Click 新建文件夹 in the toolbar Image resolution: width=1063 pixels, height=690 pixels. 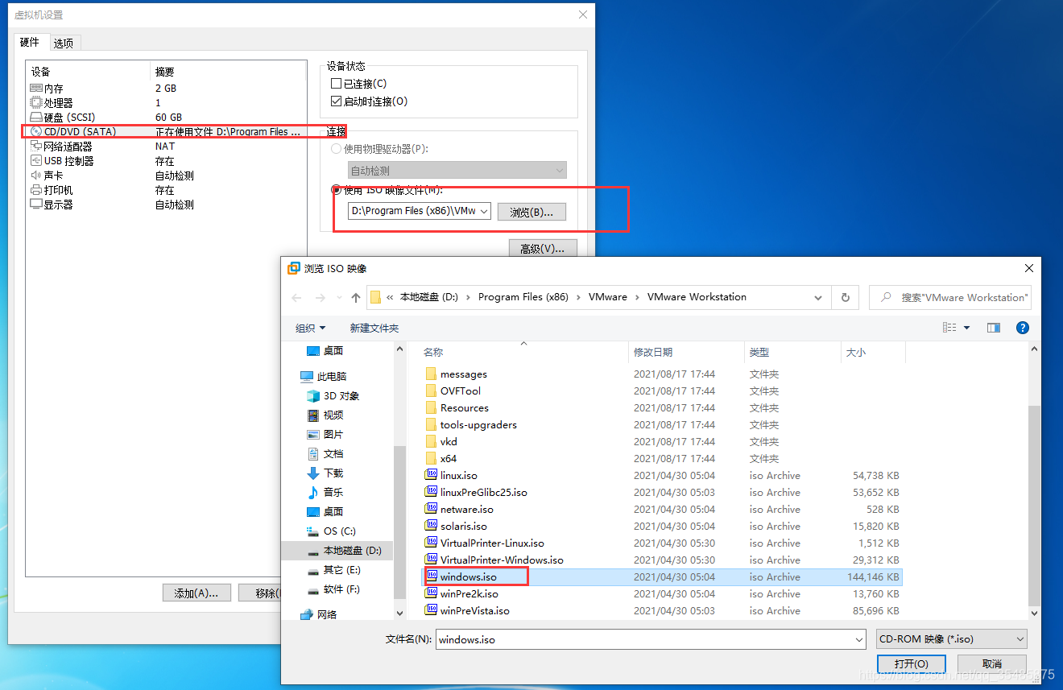tap(374, 328)
